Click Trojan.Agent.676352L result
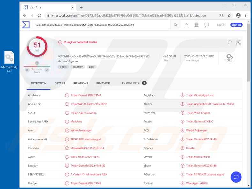This screenshot has height=189, width=252. click(x=83, y=113)
